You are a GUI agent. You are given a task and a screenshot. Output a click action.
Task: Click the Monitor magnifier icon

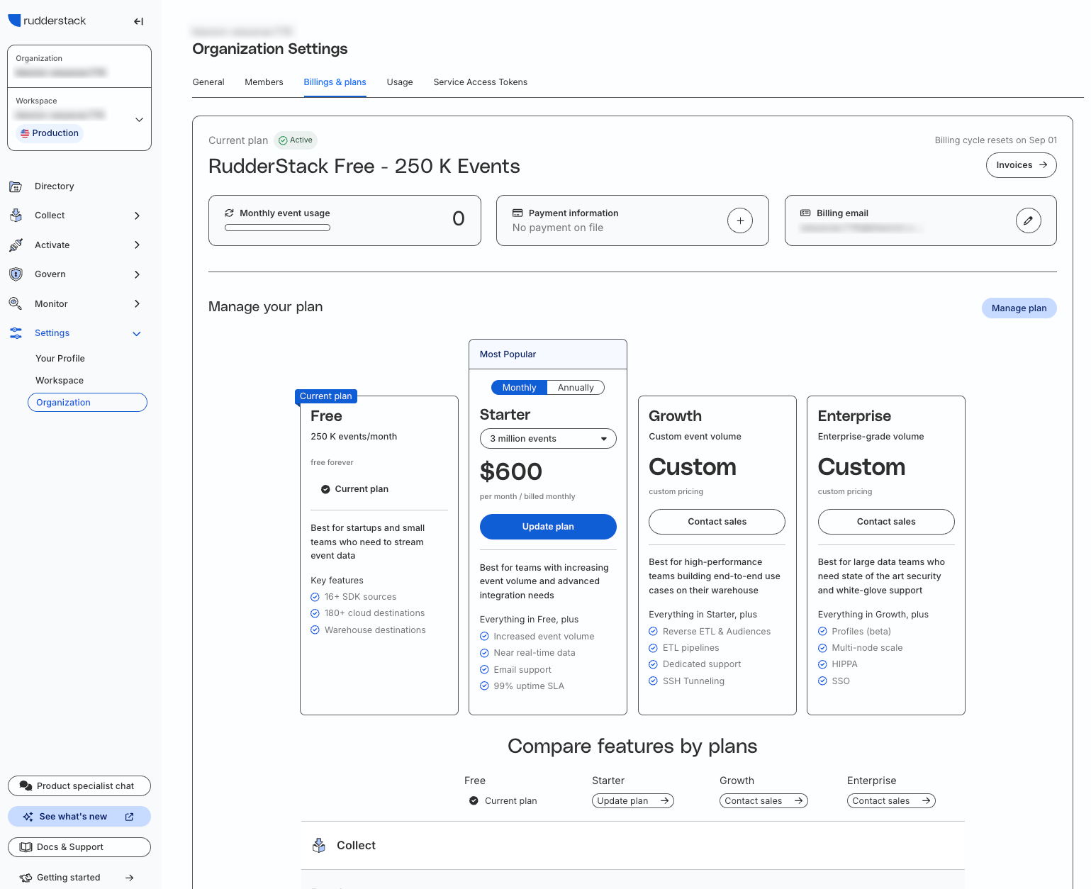[x=16, y=304]
